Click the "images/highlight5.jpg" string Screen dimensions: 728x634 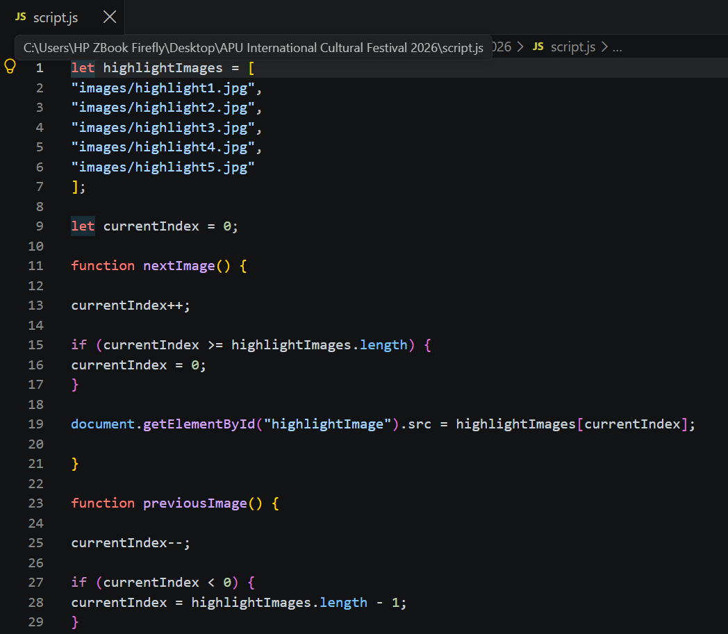163,167
